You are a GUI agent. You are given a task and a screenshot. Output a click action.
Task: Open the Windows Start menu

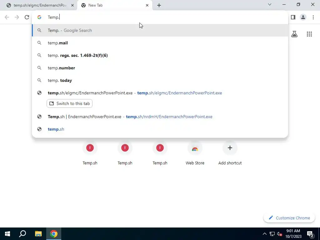[7, 234]
